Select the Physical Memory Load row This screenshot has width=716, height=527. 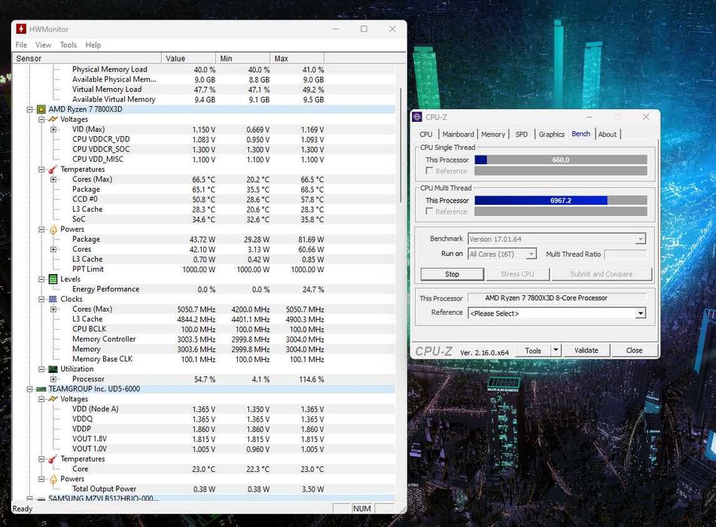pos(204,69)
